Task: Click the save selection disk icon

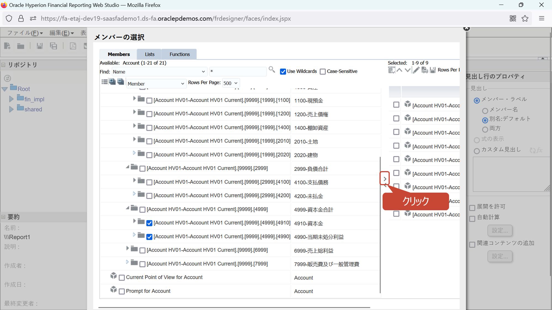Action: click(433, 70)
